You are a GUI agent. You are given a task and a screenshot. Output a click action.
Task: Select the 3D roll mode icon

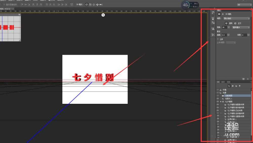click(x=90, y=5)
